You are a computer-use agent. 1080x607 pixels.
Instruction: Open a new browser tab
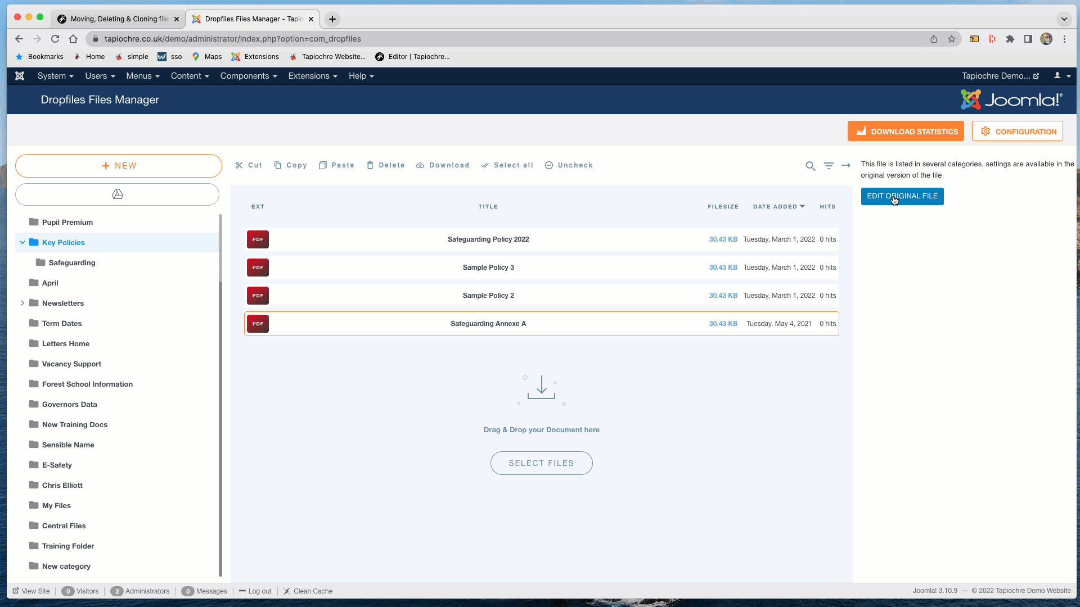(x=332, y=19)
